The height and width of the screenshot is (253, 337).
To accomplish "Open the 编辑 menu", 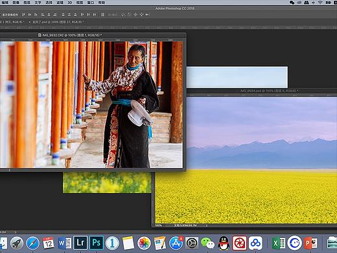I will 5,3.
